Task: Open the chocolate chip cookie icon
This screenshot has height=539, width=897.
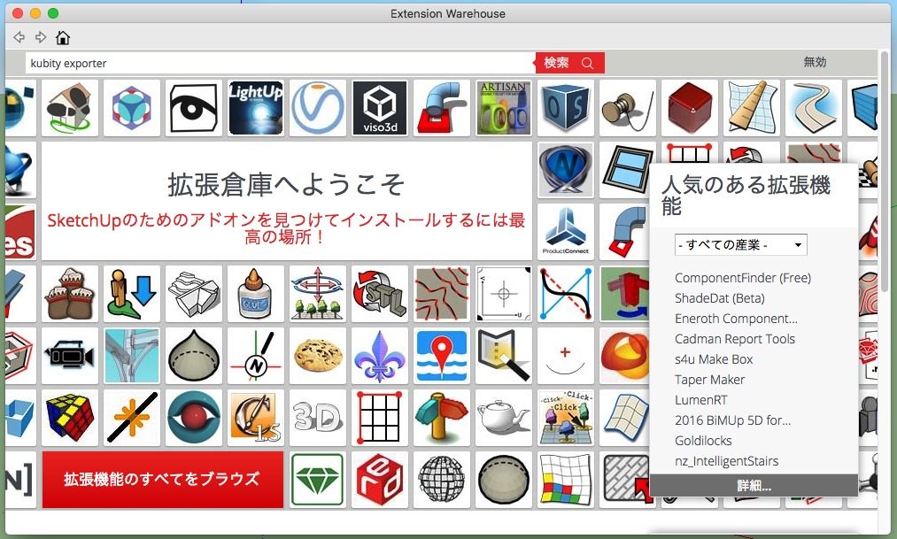Action: coord(318,356)
